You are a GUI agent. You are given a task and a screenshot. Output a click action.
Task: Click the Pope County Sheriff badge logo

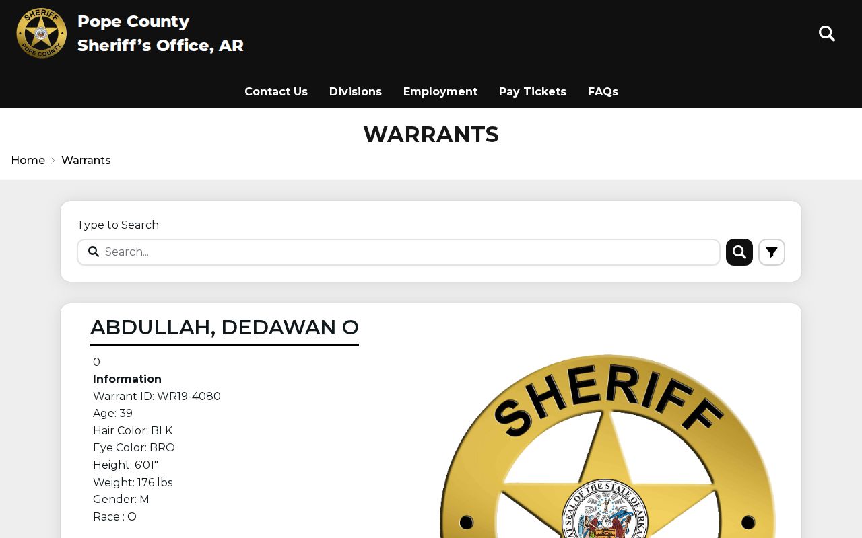(42, 33)
